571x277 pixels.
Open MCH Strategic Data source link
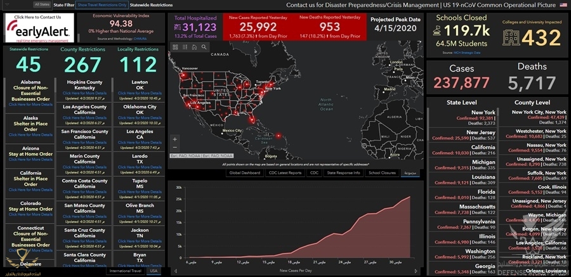(467, 53)
